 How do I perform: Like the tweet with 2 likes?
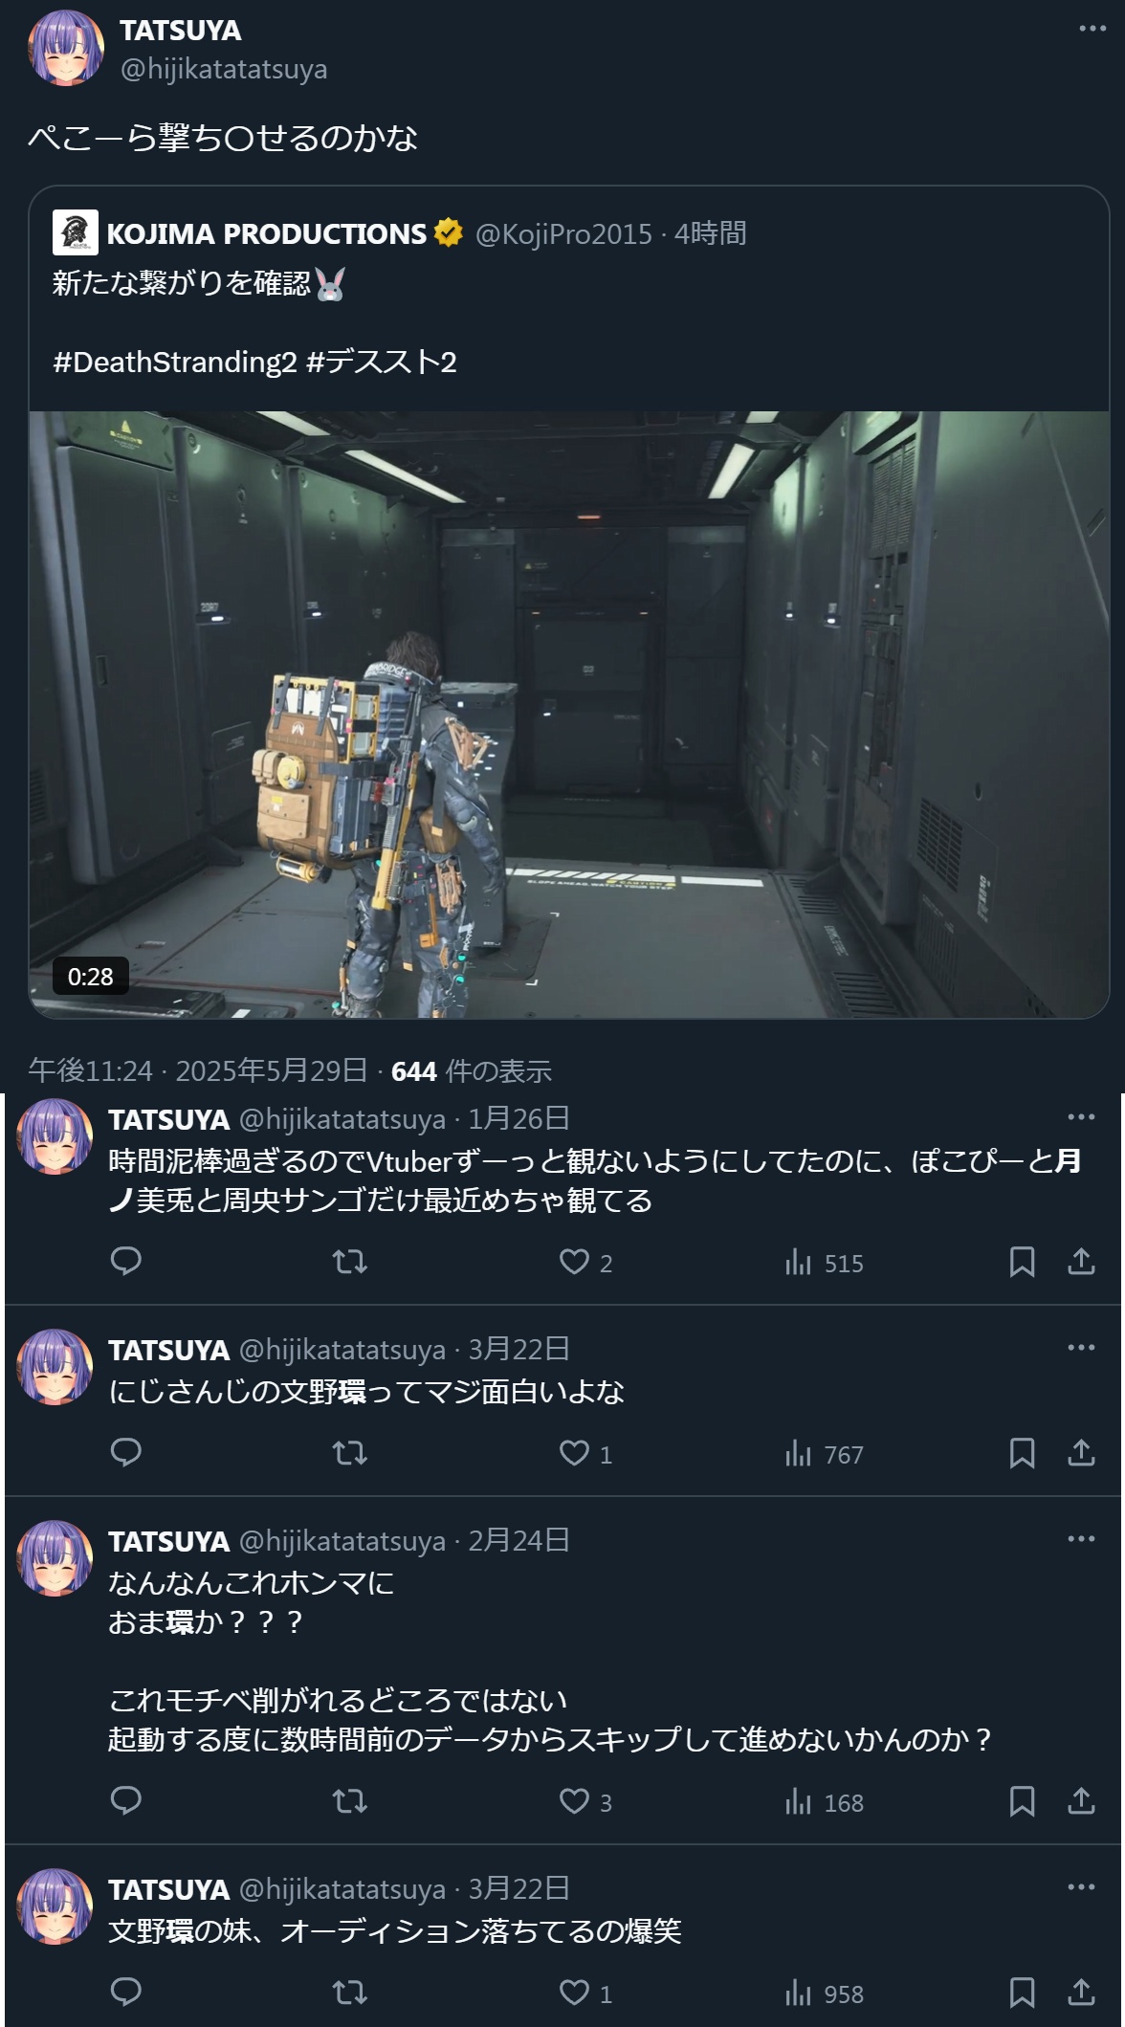click(x=585, y=1262)
